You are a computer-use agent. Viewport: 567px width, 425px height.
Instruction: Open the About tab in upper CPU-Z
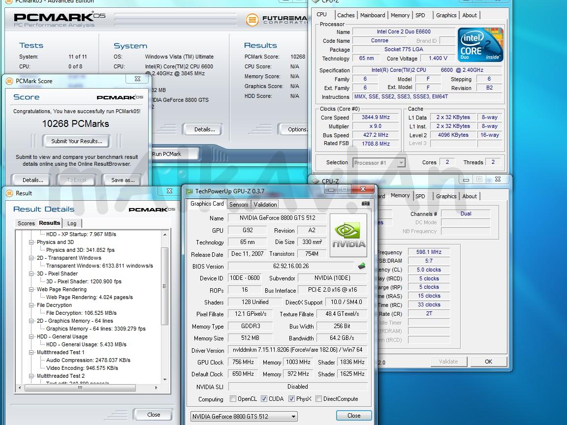(470, 15)
